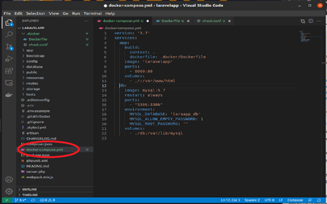Open the Terminal menu
Screen dimensions: 327x204
point(93,13)
